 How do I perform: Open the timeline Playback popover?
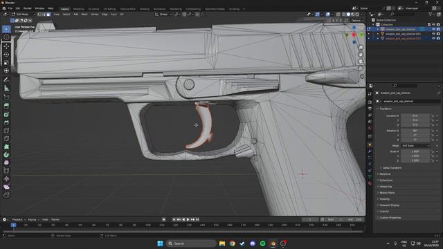click(x=19, y=219)
